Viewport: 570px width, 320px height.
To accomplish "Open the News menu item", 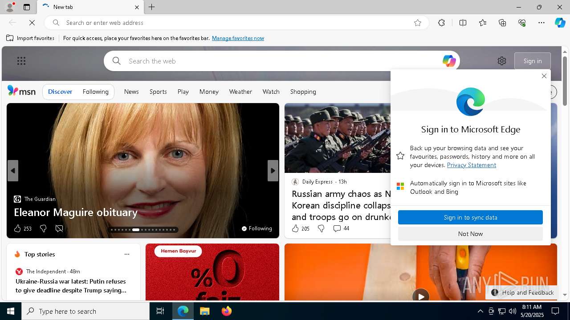I will [x=131, y=92].
